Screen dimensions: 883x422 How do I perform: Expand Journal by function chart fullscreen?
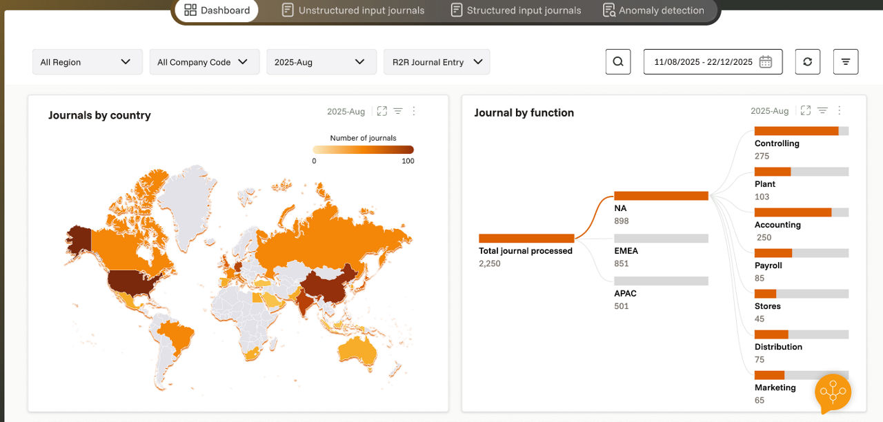coord(805,110)
